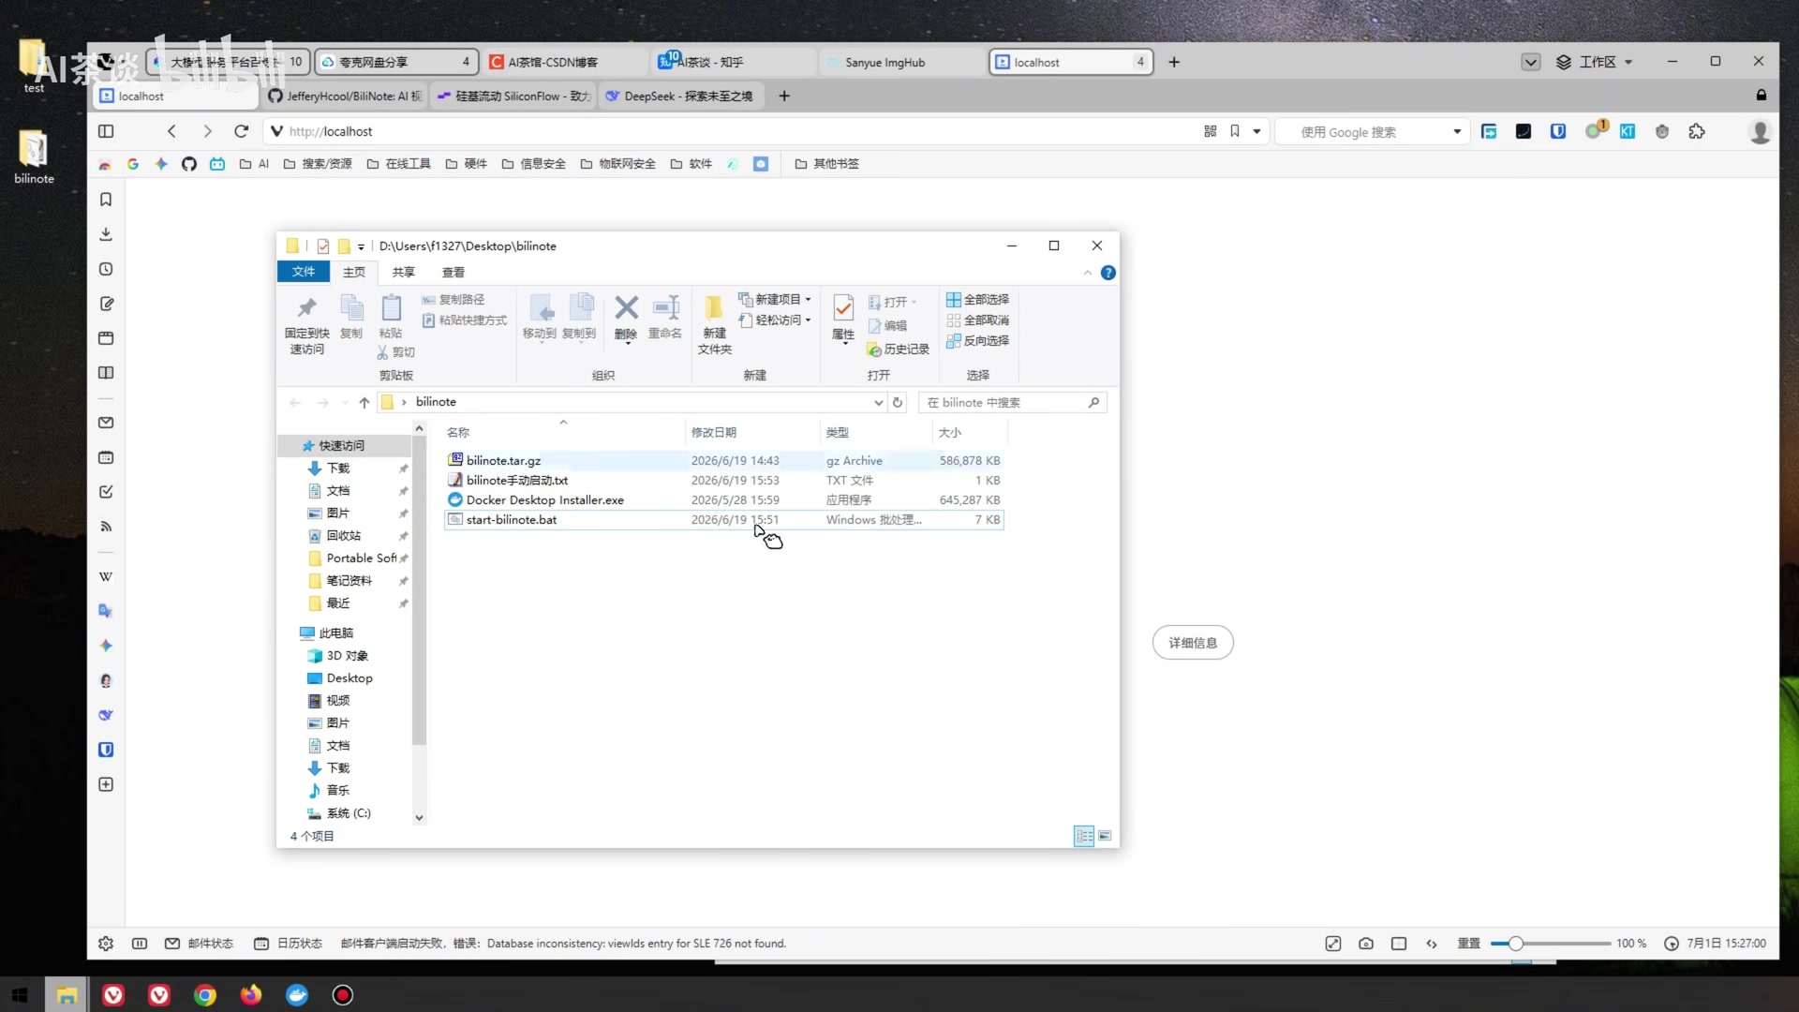1799x1012 pixels.
Task: Open the feeds panel icon in sidebar
Action: tap(106, 527)
